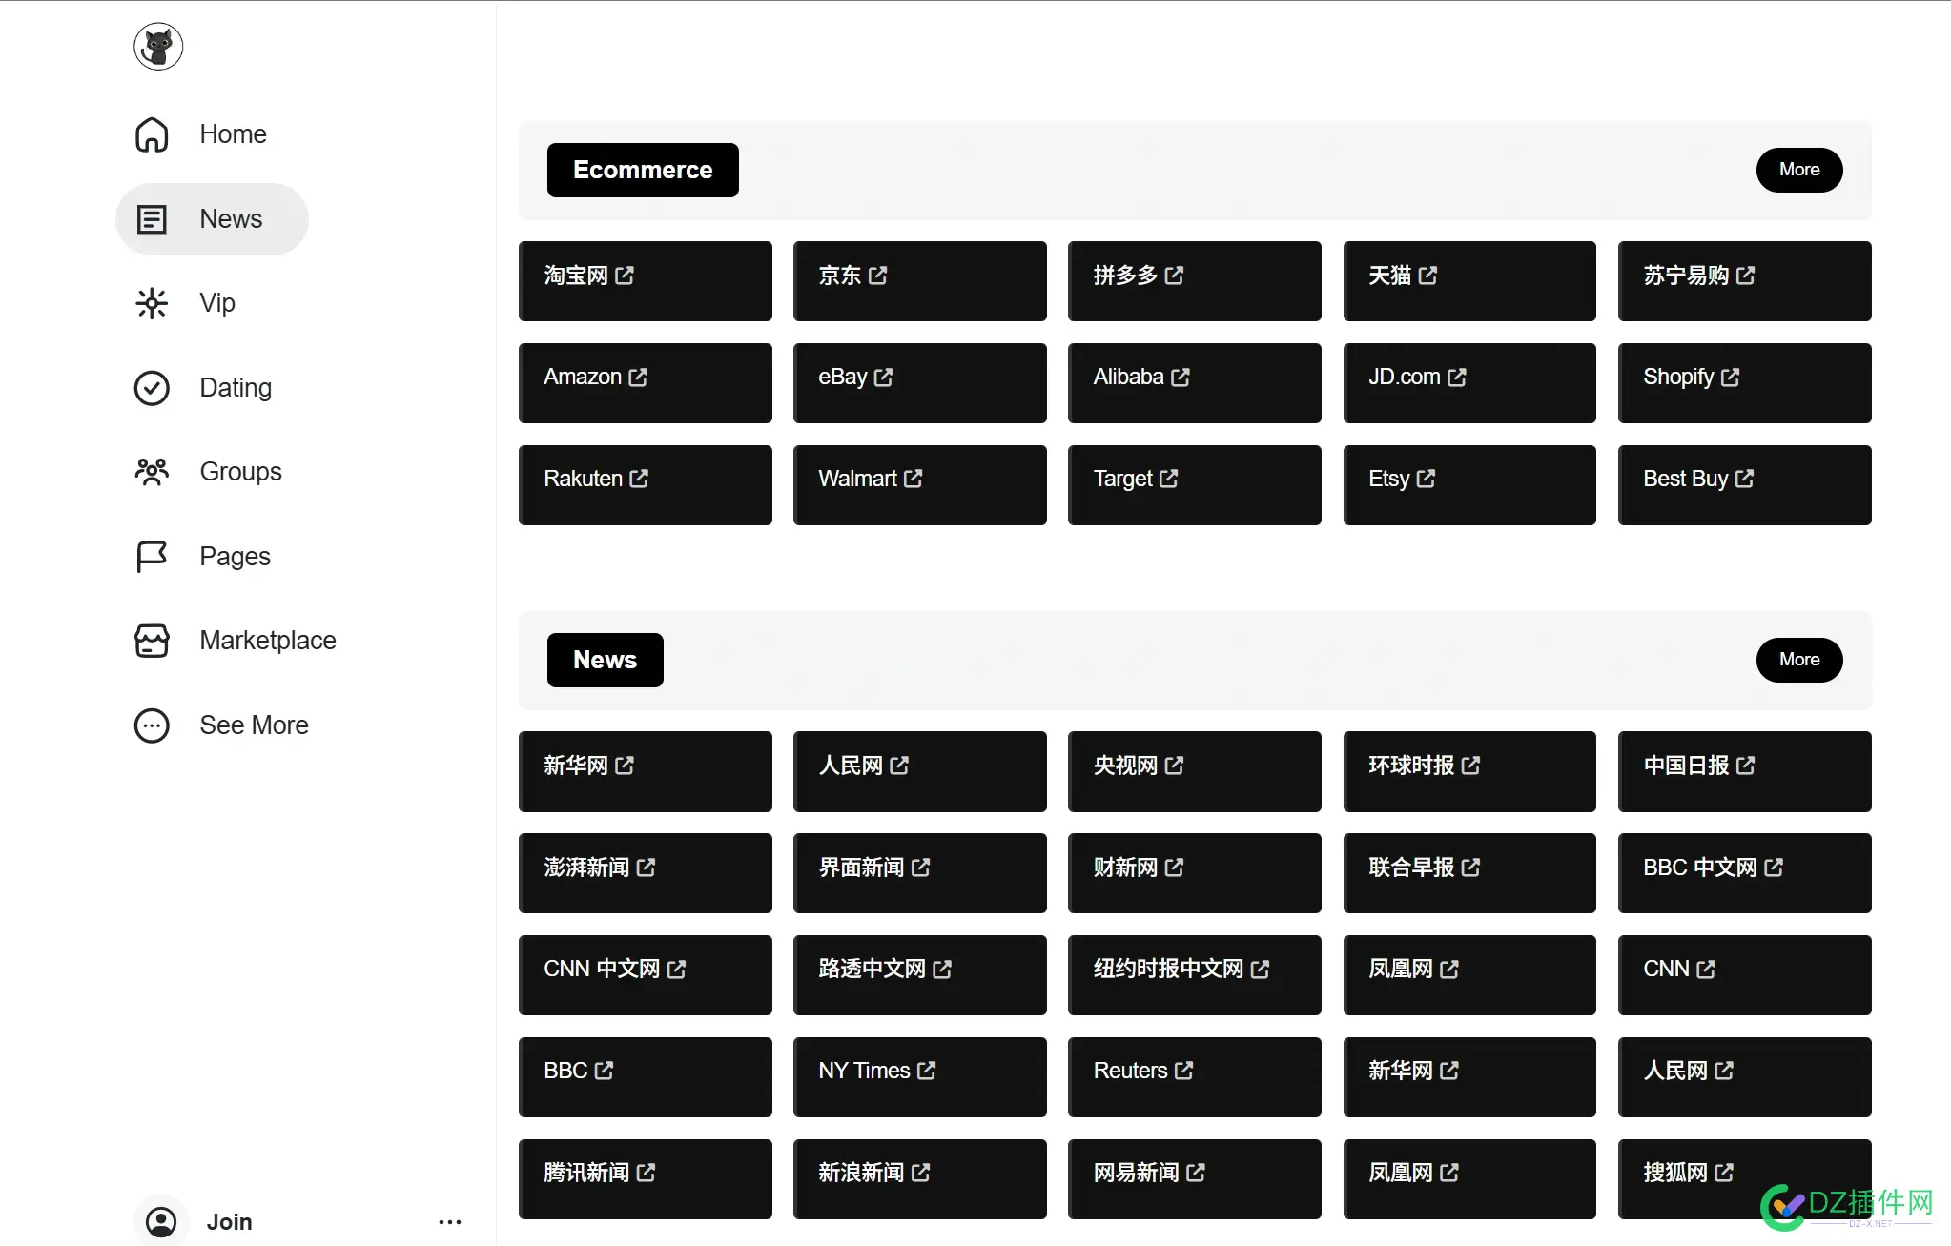
Task: Click external link icon beside Best Buy
Action: 1745,479
